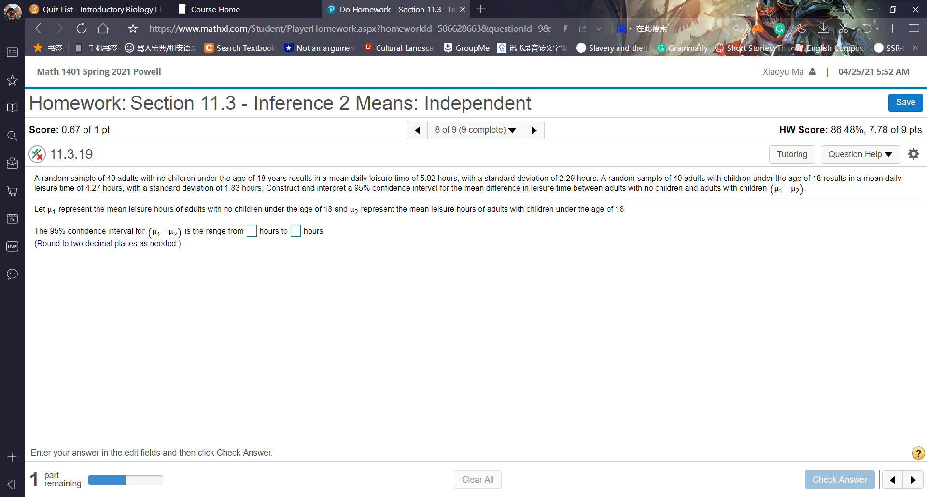927x497 pixels.
Task: Select the search icon in the sidebar
Action: click(12, 136)
